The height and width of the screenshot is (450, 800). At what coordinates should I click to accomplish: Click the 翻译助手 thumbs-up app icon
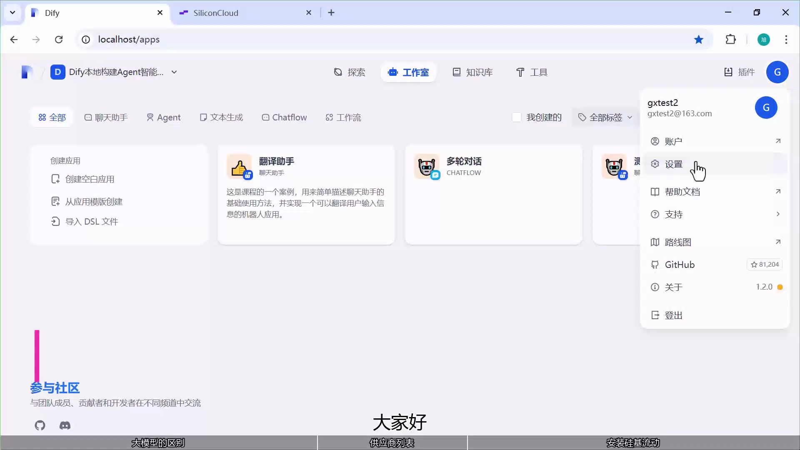240,166
